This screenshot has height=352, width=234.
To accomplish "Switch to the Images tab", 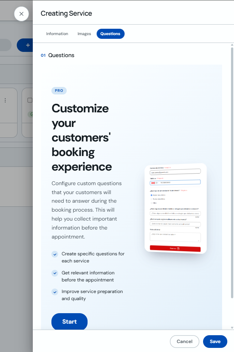I will [x=84, y=34].
